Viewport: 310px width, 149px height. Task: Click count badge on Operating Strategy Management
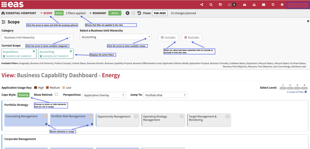pyautogui.click(x=182, y=117)
